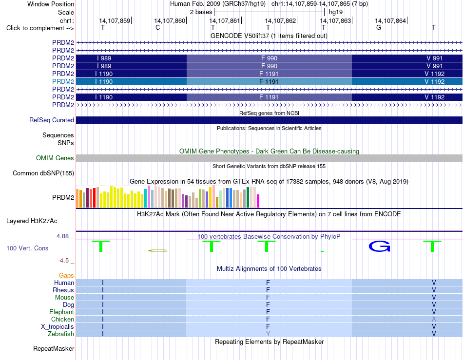Viewport: 463px width, 360px height.
Task: Open the Layered H3K27Ac track label
Action: [32, 221]
